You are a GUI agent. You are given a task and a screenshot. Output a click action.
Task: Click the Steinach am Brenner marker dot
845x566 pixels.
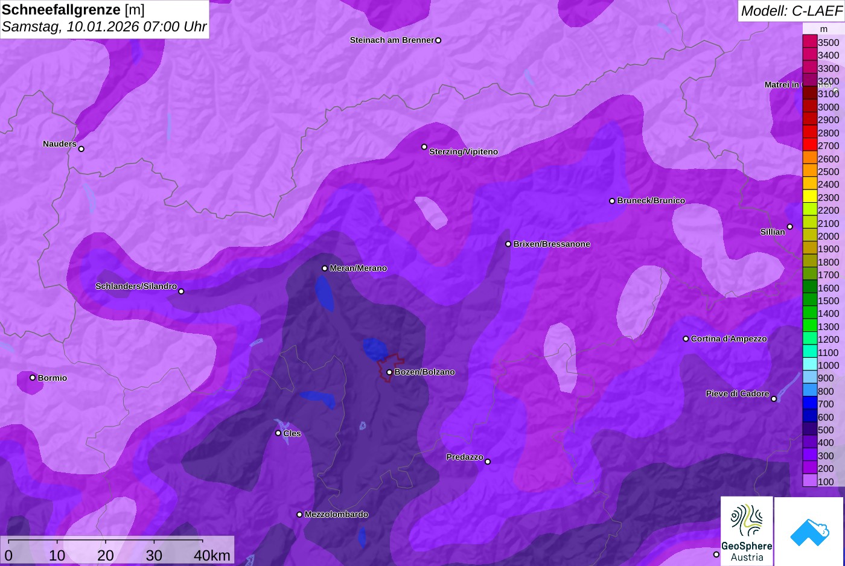pyautogui.click(x=438, y=40)
